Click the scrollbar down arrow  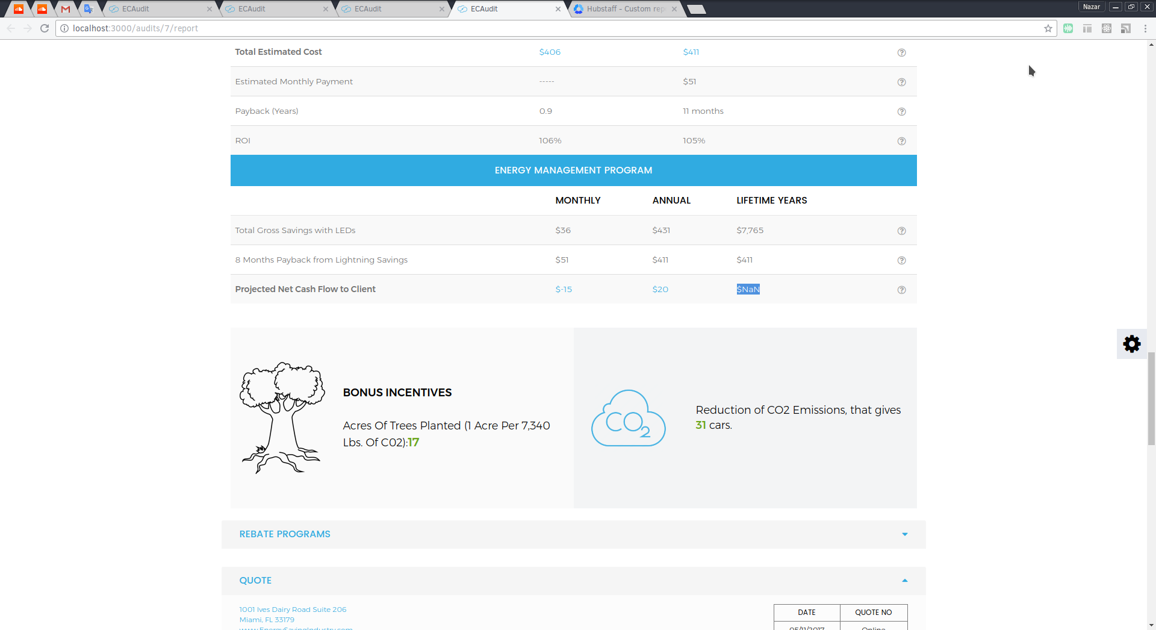(x=1151, y=625)
